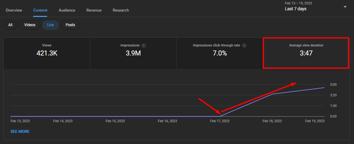This screenshot has width=354, height=144.
Task: Click the Feb 19, 2023 axis label
Action: (x=315, y=121)
